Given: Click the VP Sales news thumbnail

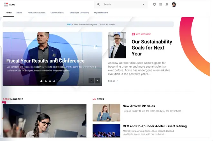Looking at the screenshot, I should [106, 113].
